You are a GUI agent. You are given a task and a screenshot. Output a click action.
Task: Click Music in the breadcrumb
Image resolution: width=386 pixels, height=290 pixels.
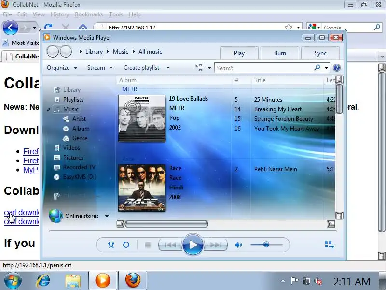(121, 52)
